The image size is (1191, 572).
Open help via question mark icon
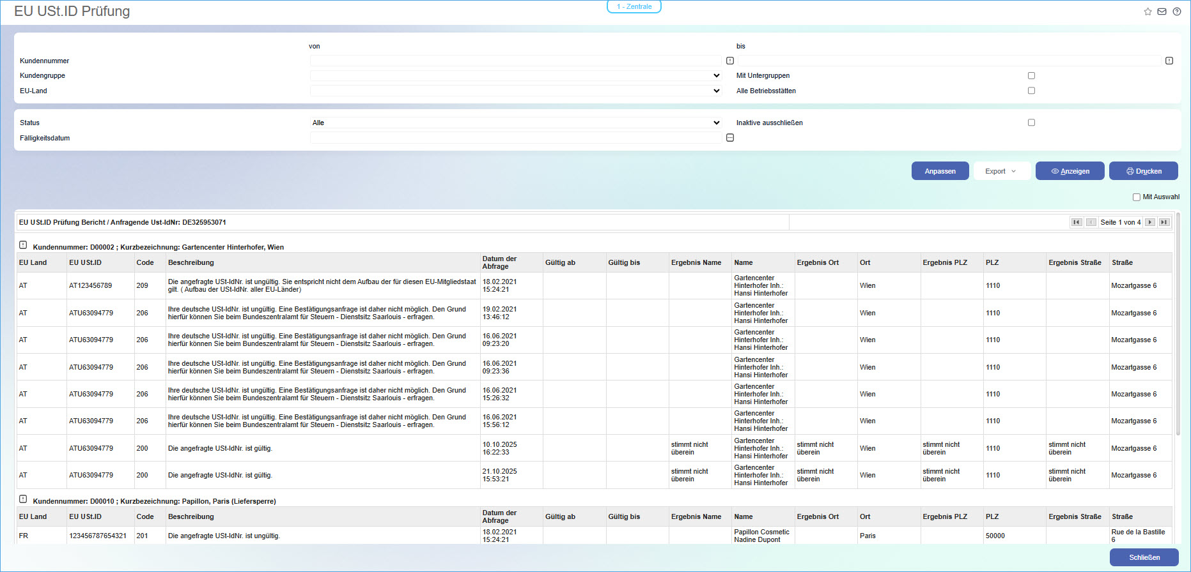[x=1176, y=11]
